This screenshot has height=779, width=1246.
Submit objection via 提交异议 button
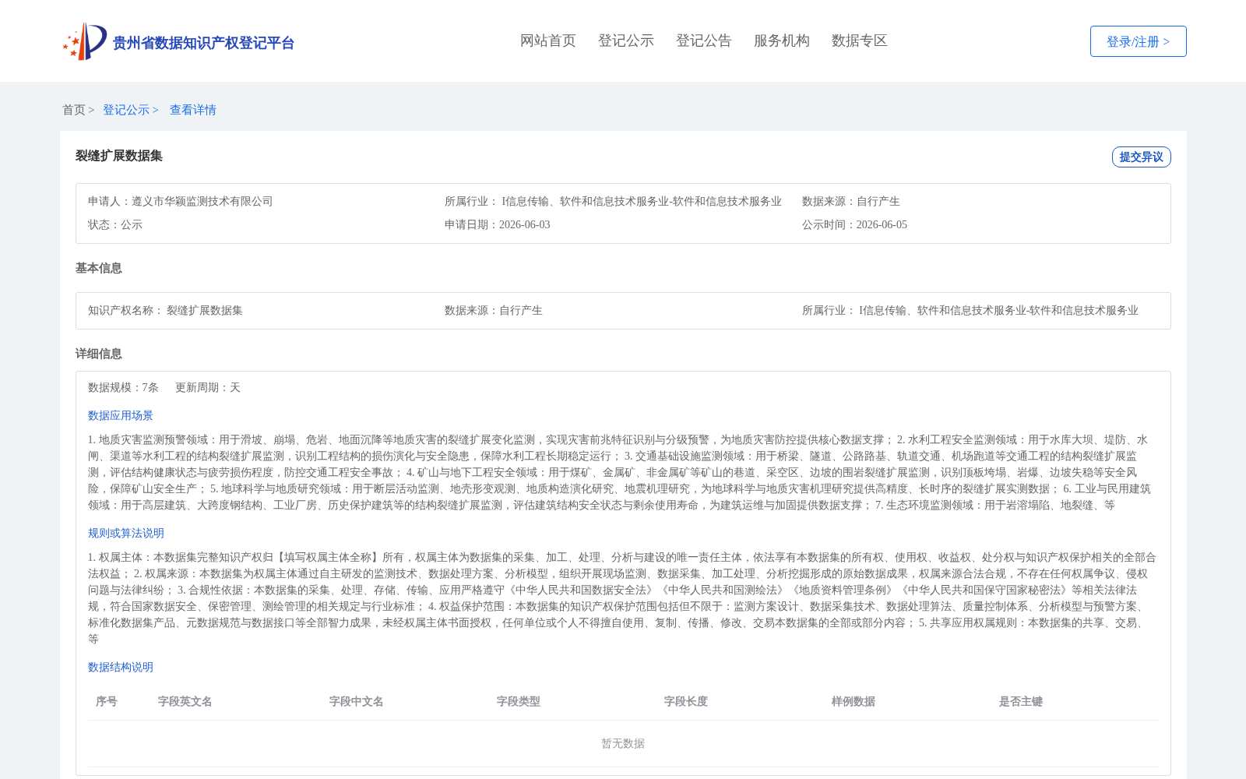[x=1141, y=157]
